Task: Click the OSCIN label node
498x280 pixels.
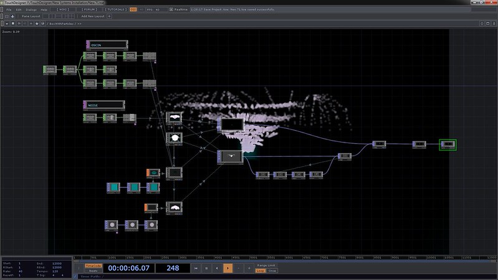Action: 106,45
